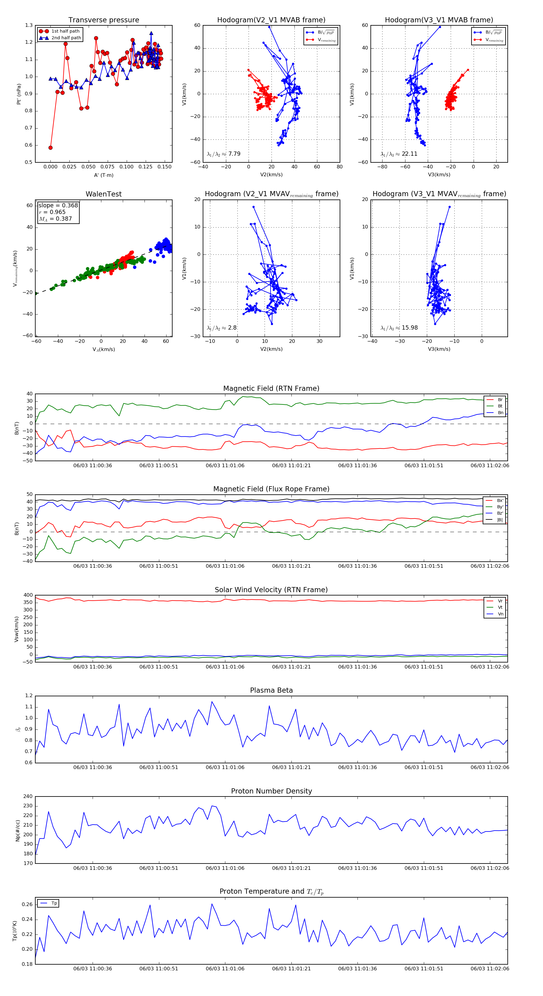Select the λ1/λ2 ≈ 2.8 annotation
The height and width of the screenshot is (996, 543).
[x=221, y=328]
